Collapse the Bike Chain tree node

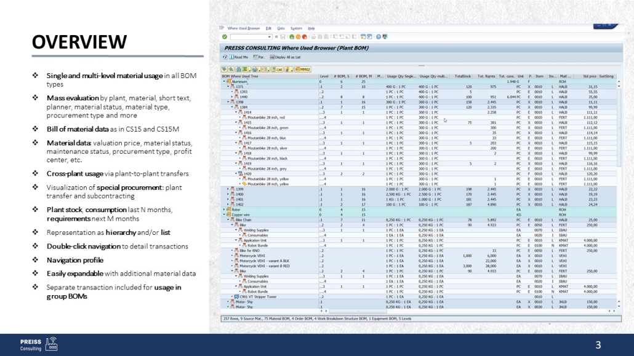coord(228,220)
